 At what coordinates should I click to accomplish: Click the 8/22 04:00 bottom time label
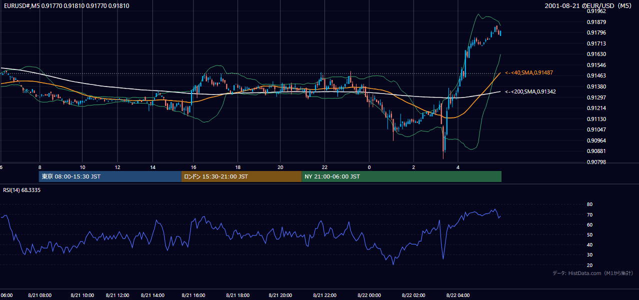458,295
